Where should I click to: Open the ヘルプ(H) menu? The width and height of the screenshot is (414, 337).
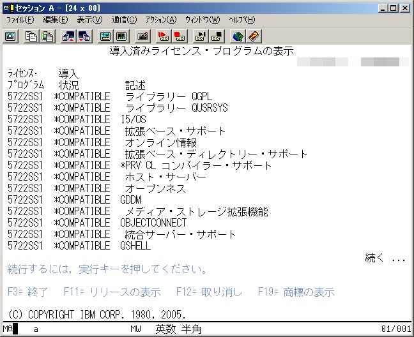242,20
